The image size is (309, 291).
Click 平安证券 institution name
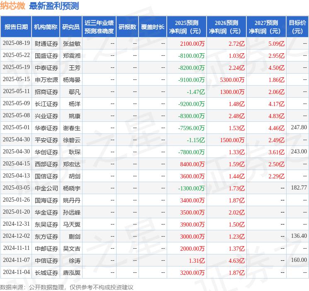coord(46,140)
